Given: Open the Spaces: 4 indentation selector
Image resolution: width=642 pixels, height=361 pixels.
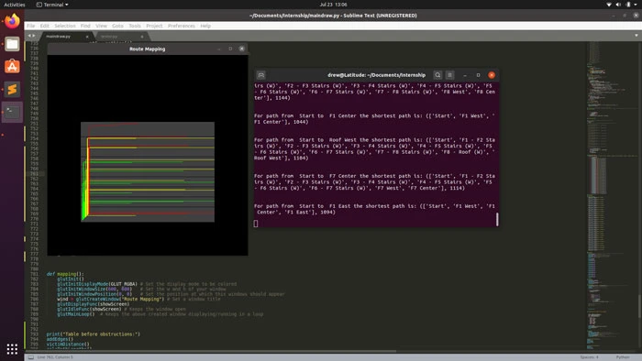Looking at the screenshot, I should click(589, 357).
